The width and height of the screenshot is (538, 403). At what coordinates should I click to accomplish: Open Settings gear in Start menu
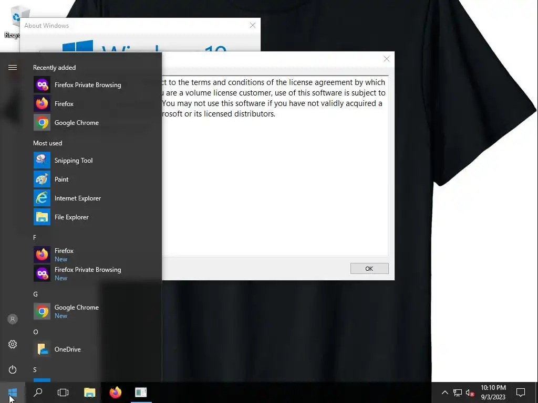point(13,344)
